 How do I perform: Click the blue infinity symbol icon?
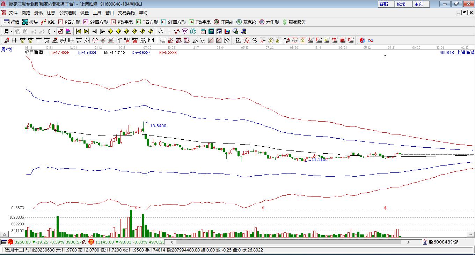click(x=371, y=40)
